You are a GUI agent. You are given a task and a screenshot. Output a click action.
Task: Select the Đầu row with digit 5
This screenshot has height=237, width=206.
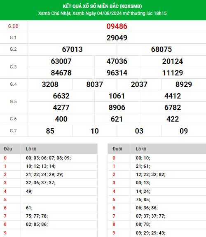(49, 199)
